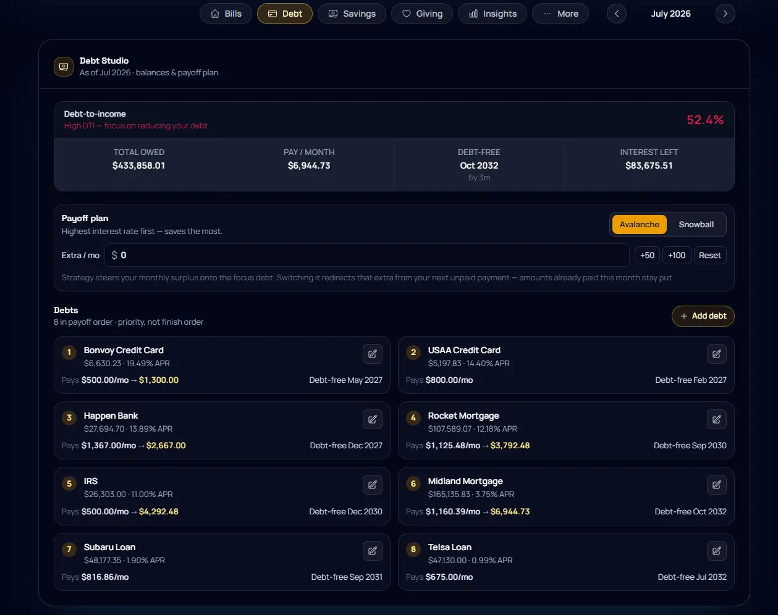Switch to the Savings tab
This screenshot has height=615, width=778.
352,14
